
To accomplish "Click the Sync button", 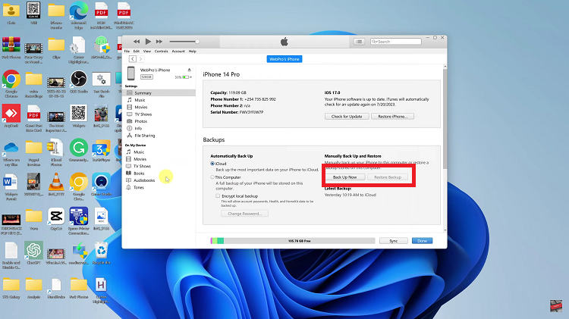I will [393, 241].
